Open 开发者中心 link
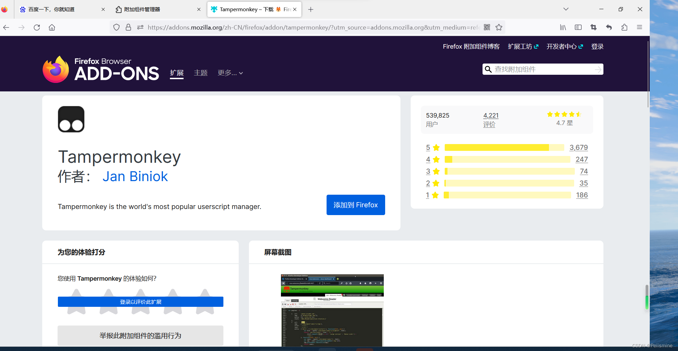This screenshot has height=351, width=678. click(565, 47)
